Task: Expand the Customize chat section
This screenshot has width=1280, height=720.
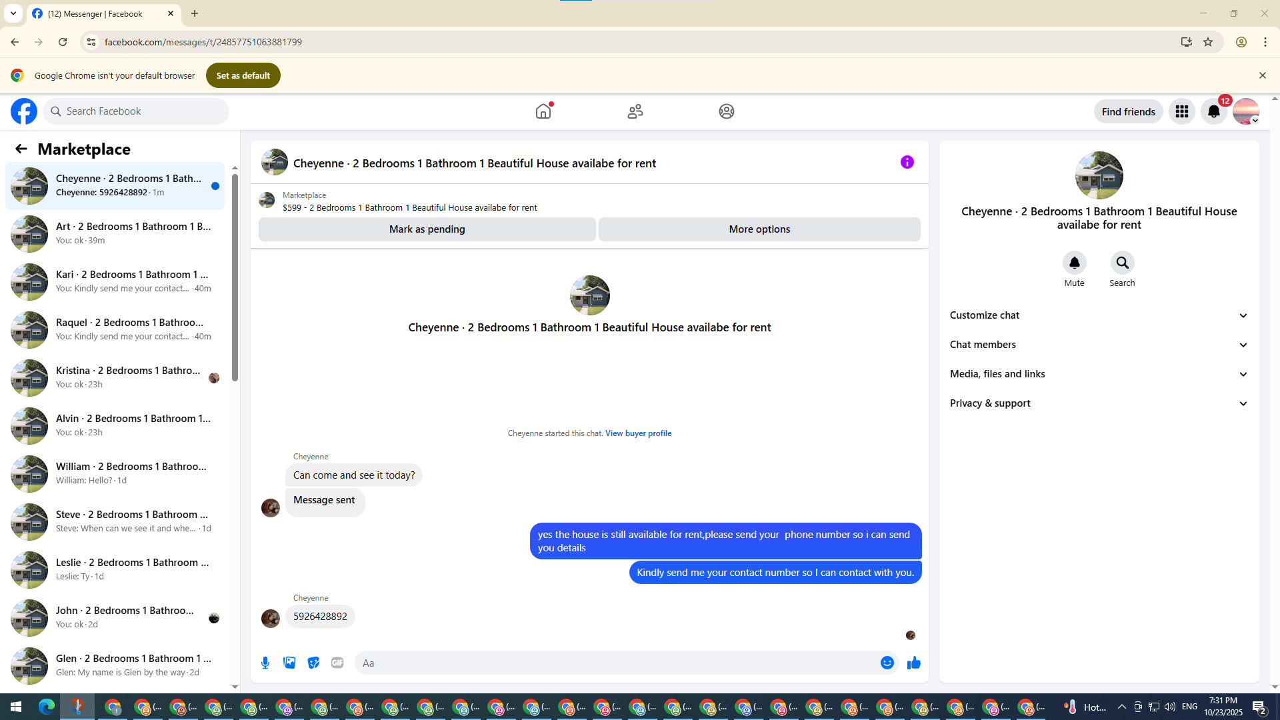Action: (x=1099, y=315)
